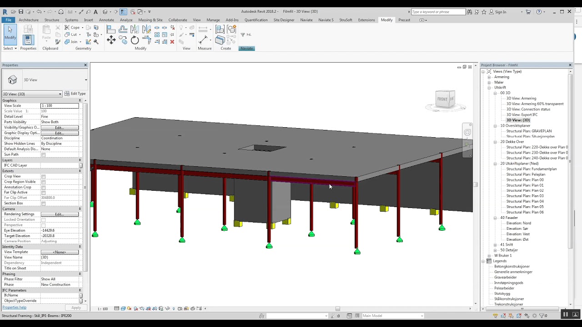Open the Help dropdown arrow
The width and height of the screenshot is (582, 327).
[544, 12]
